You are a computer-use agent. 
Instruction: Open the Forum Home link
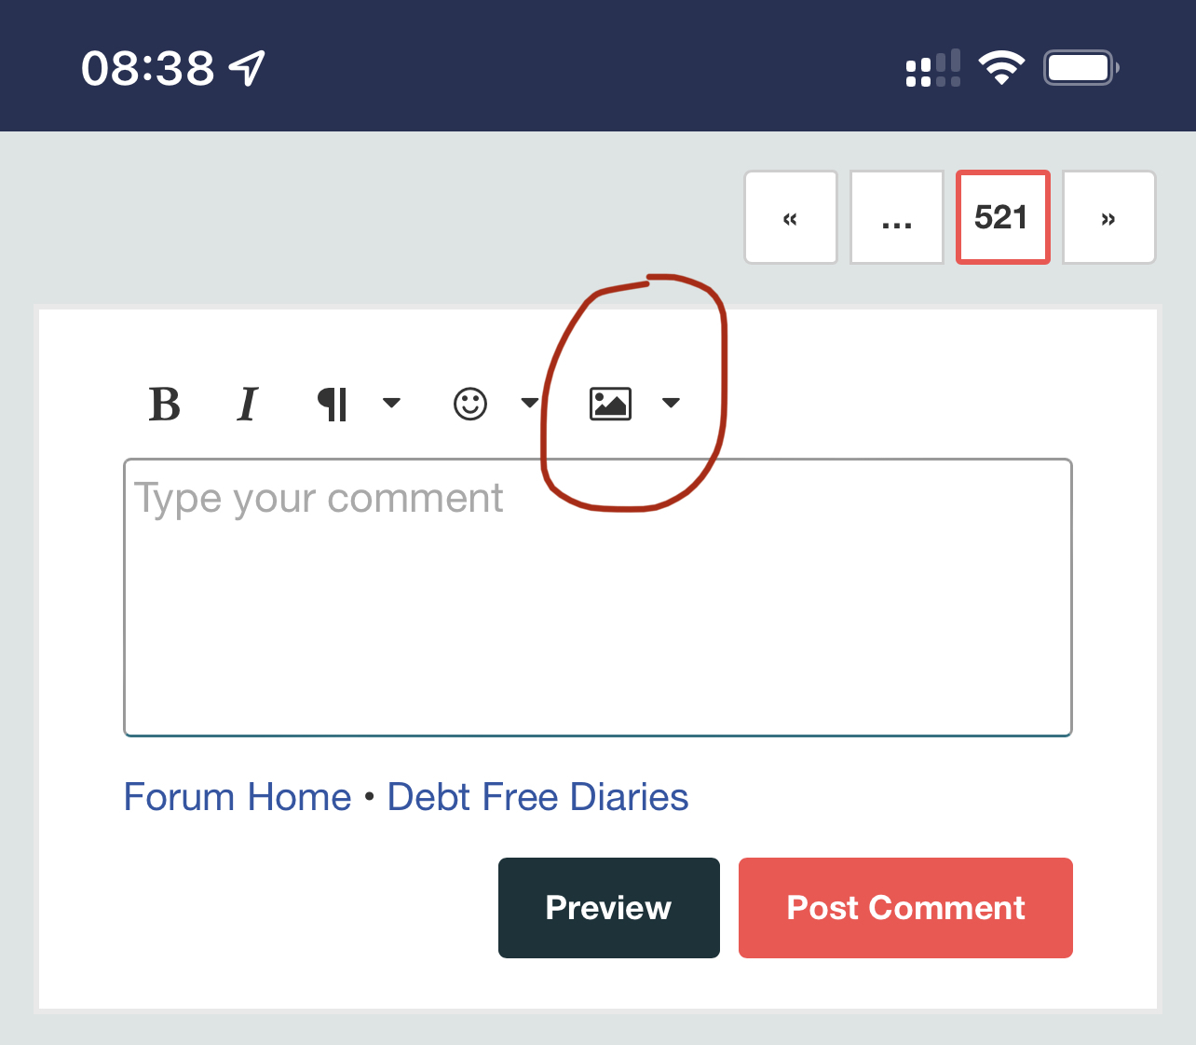tap(238, 797)
